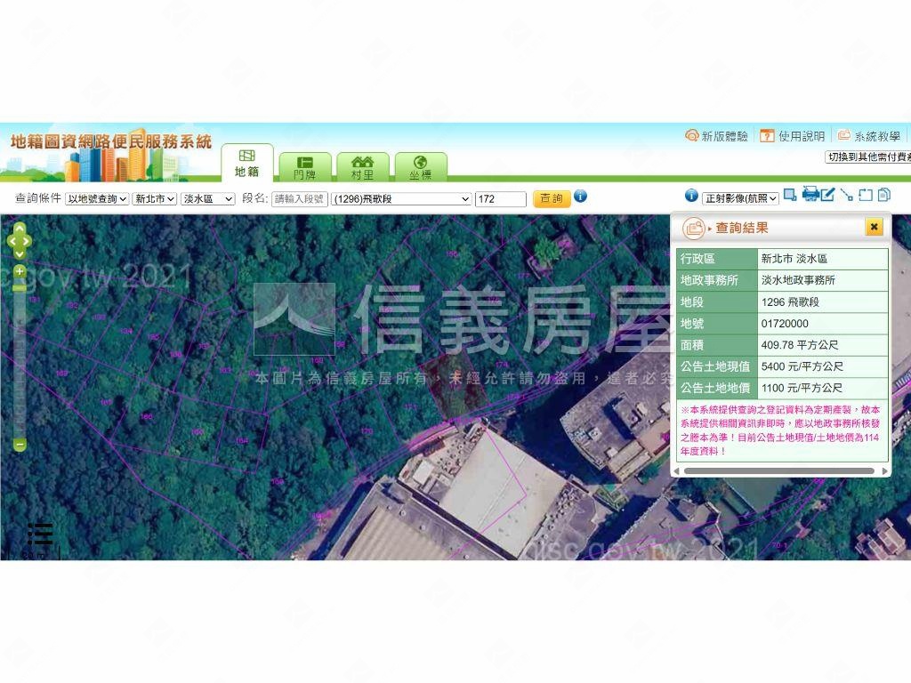Image resolution: width=911 pixels, height=683 pixels.
Task: Open the 以地號查詢 query type dropdown
Action: coord(97,199)
